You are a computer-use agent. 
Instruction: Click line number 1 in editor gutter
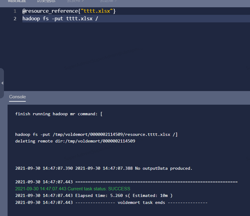click(x=15, y=11)
